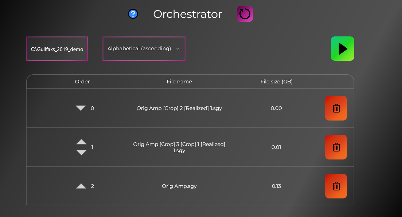
Task: Click the chevron in the sort dropdown
Action: (178, 49)
